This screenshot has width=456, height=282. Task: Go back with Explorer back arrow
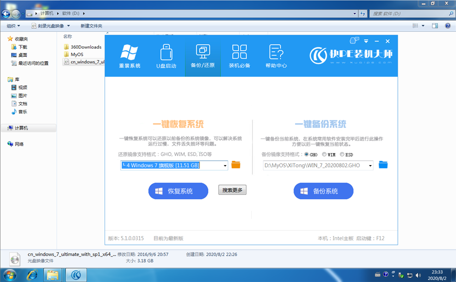click(6, 14)
